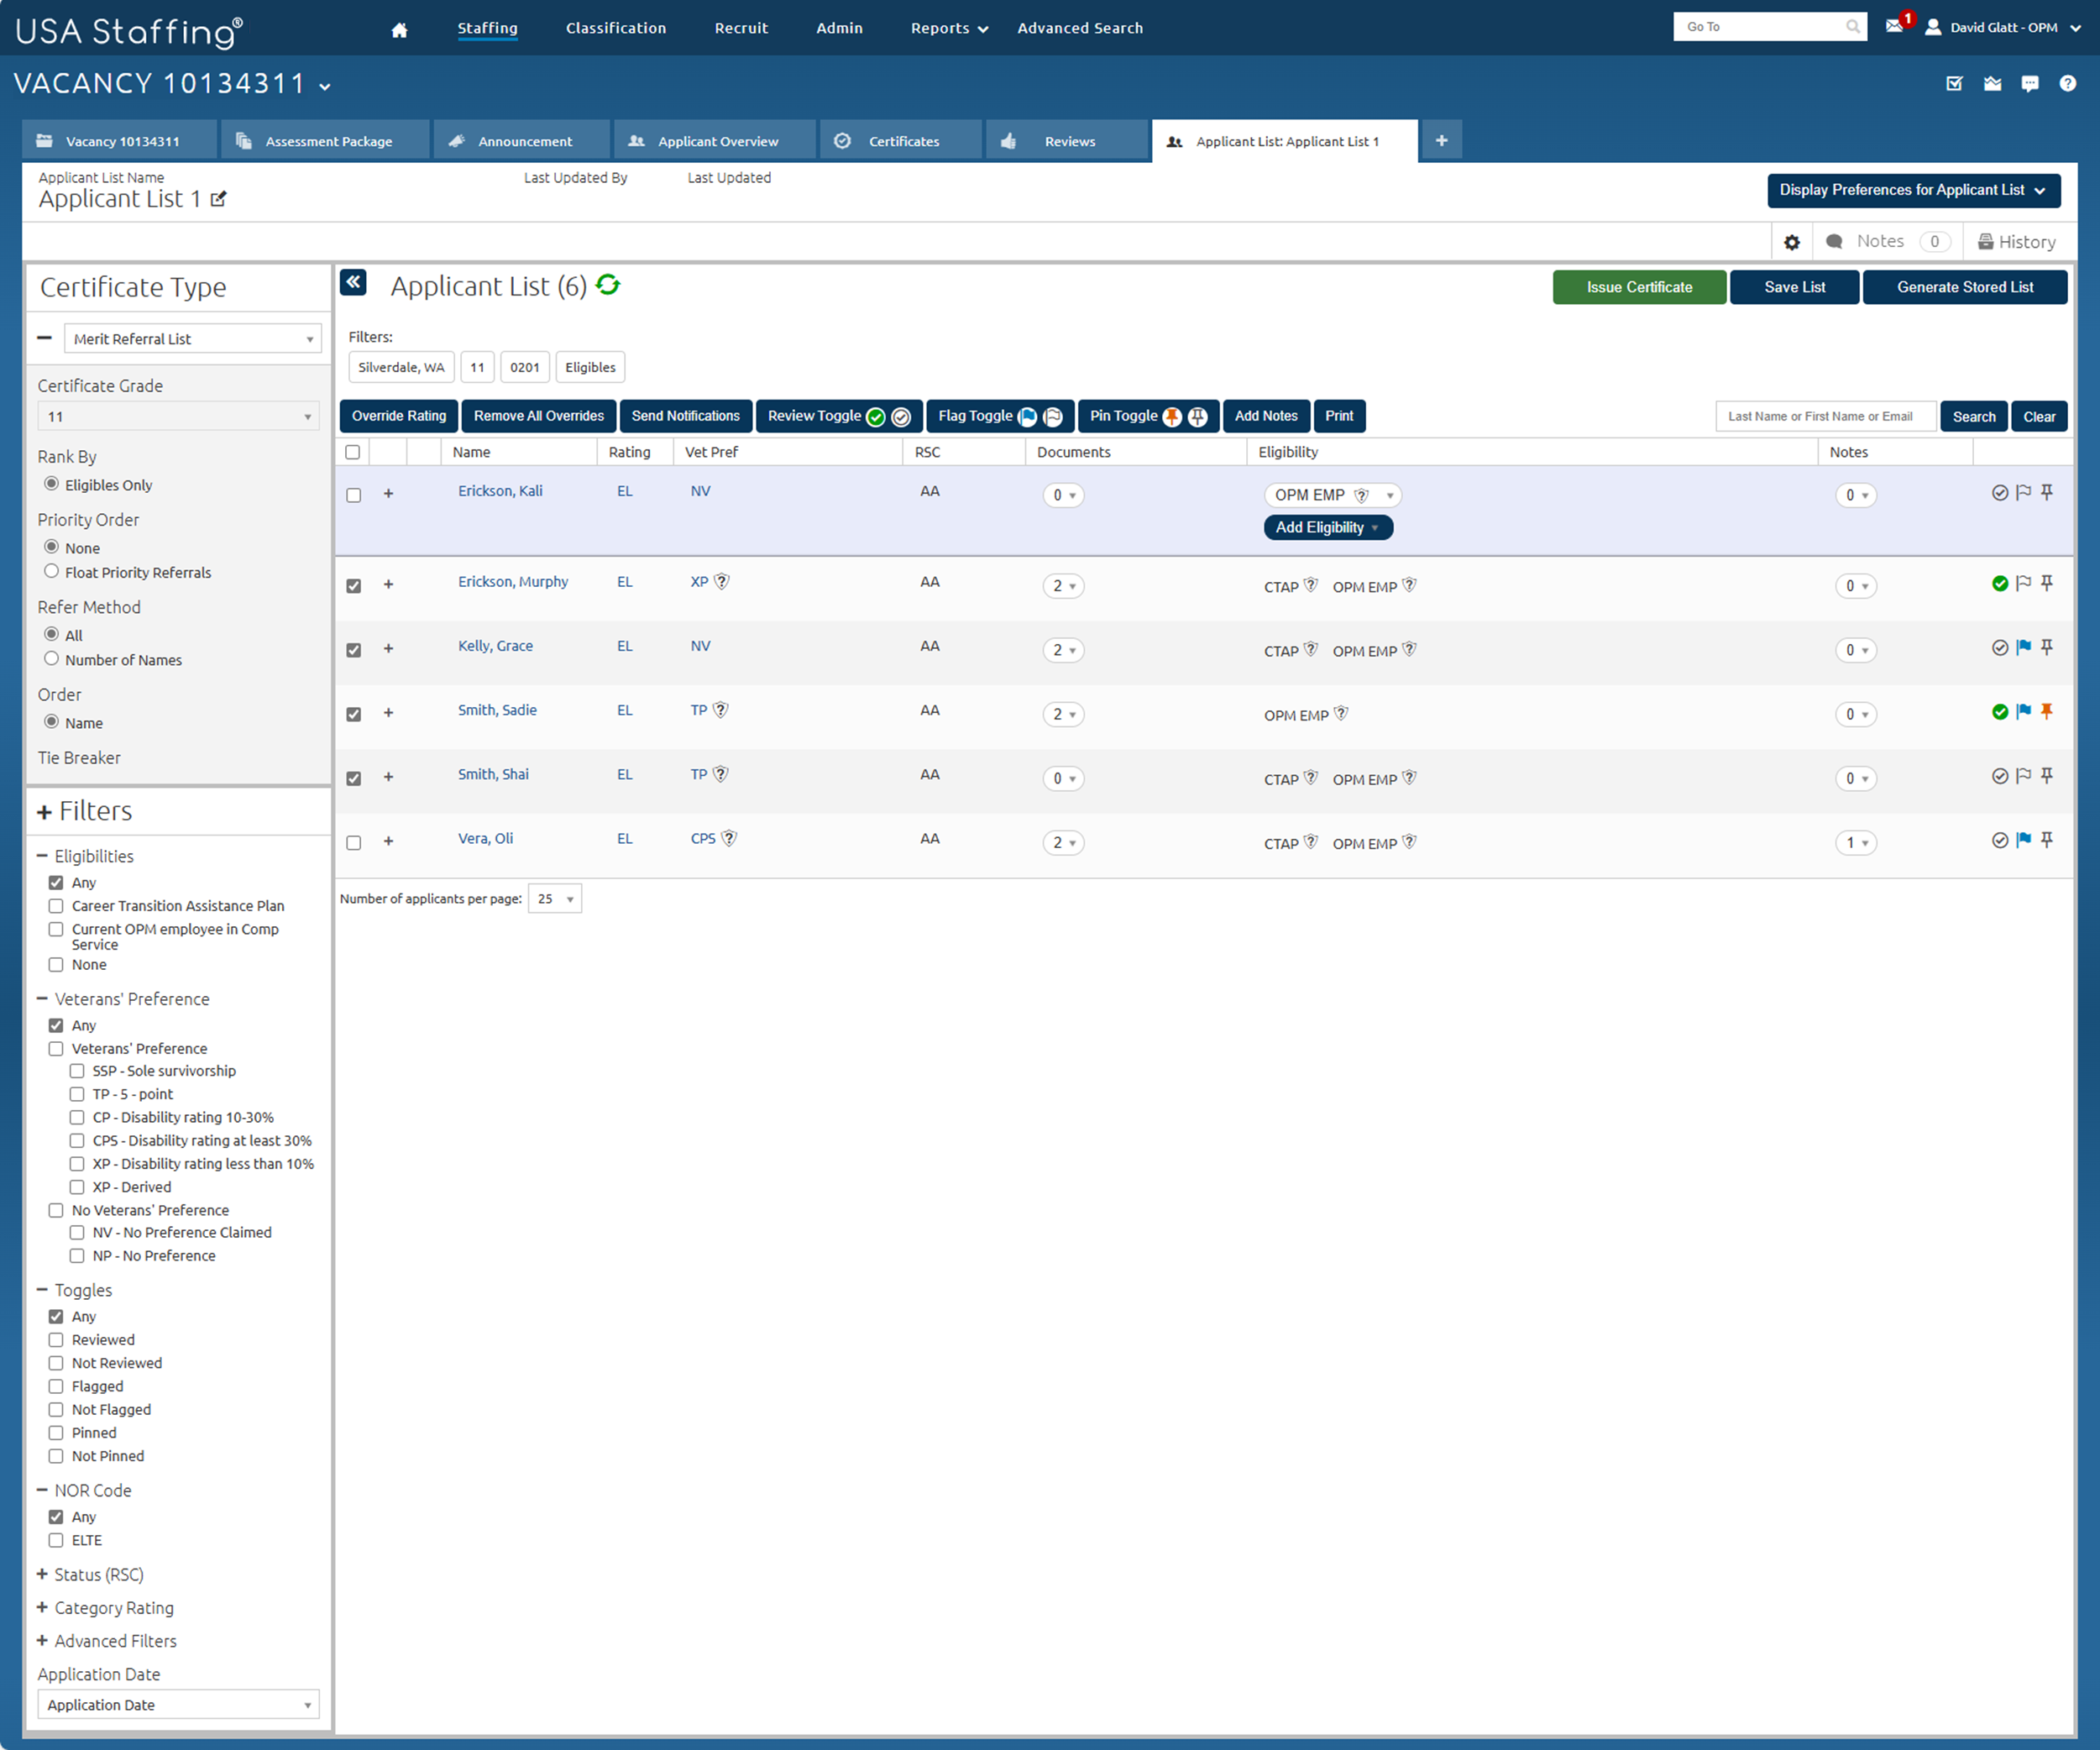The height and width of the screenshot is (1750, 2100).
Task: Open the Certificate Grade dropdown
Action: coord(178,416)
